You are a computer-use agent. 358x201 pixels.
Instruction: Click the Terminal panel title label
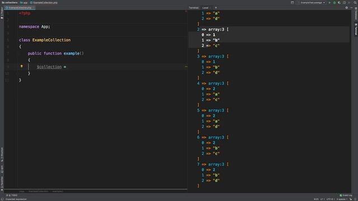(x=194, y=8)
